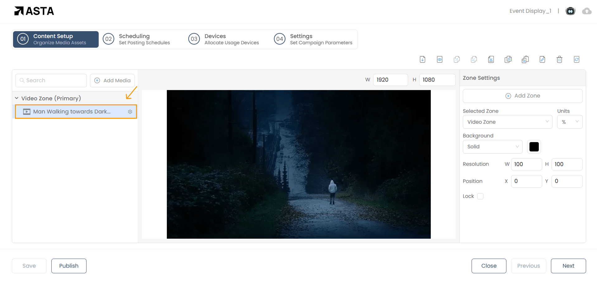The image size is (597, 282).
Task: Click the edit pencil icon
Action: pos(542,59)
